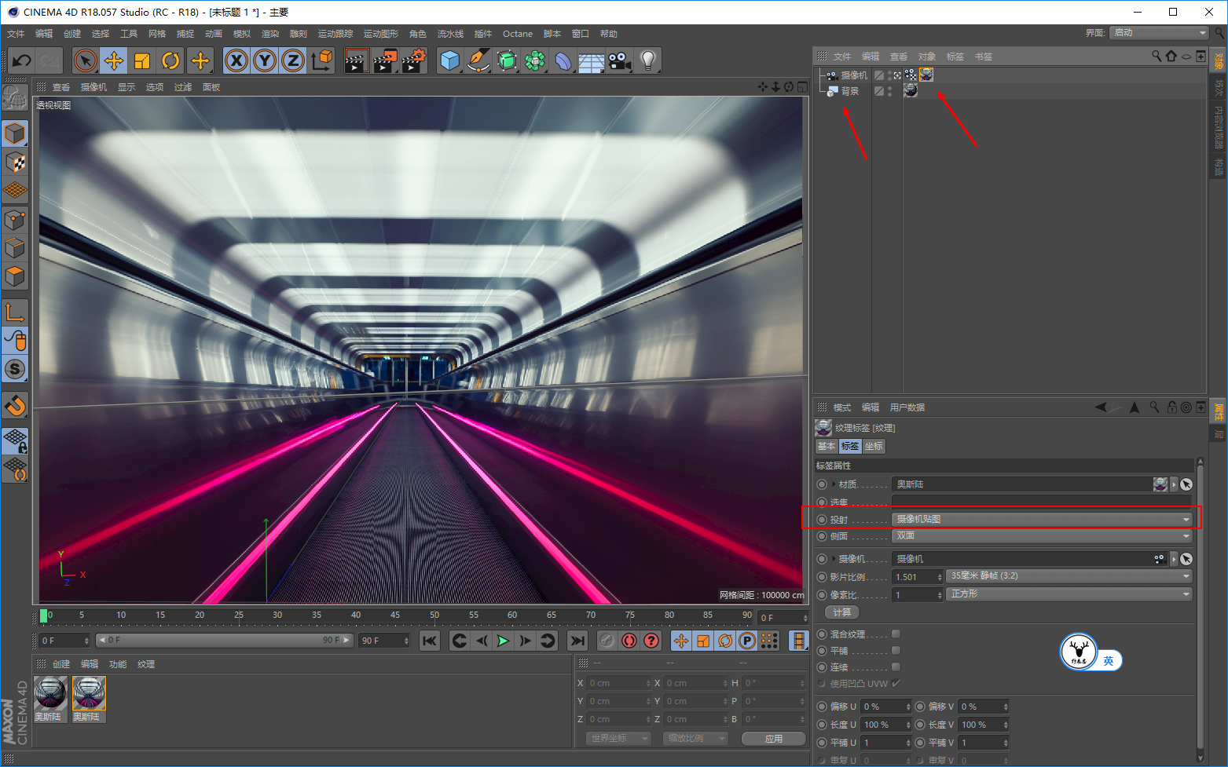Click the timeline preview range slider
This screenshot has width=1228, height=767.
(224, 641)
